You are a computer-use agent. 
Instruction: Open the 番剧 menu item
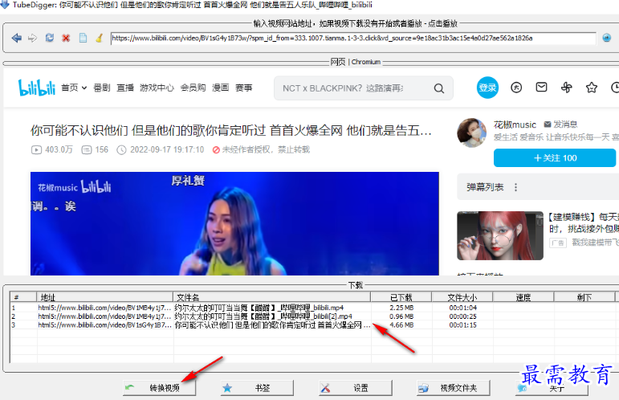(101, 88)
